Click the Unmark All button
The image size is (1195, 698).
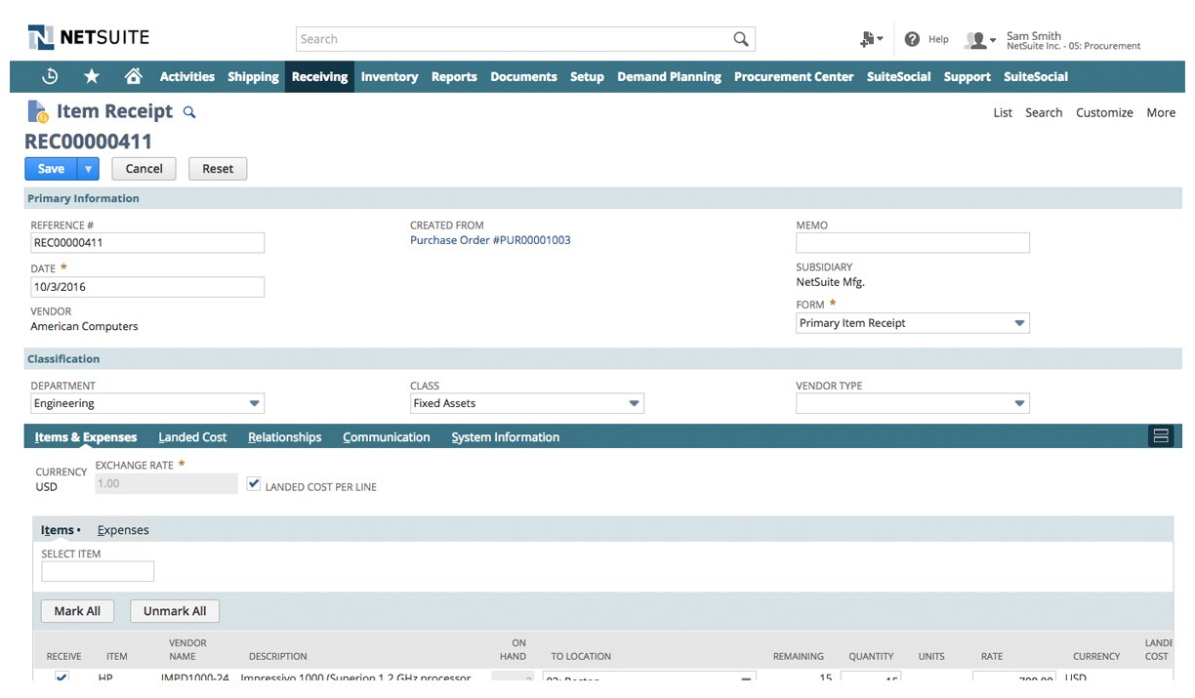click(175, 611)
